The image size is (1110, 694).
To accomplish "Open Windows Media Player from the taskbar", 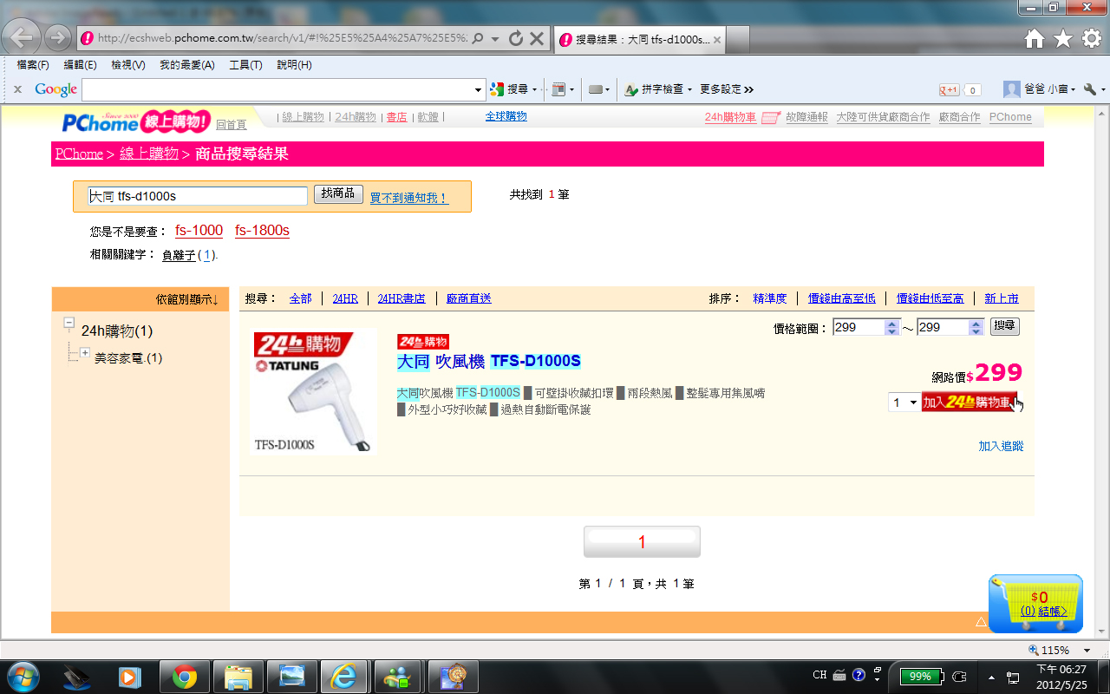I will [130, 677].
